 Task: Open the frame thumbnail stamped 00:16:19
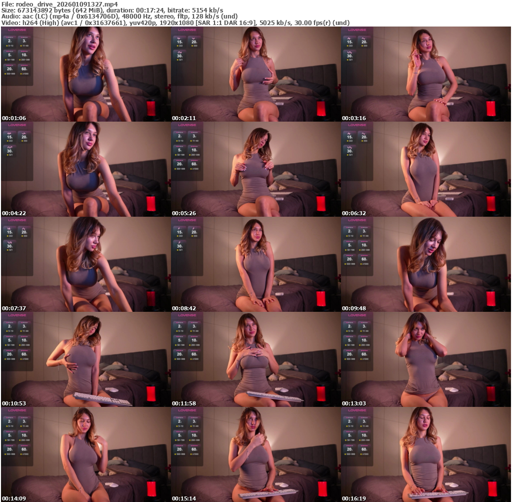tap(426, 454)
